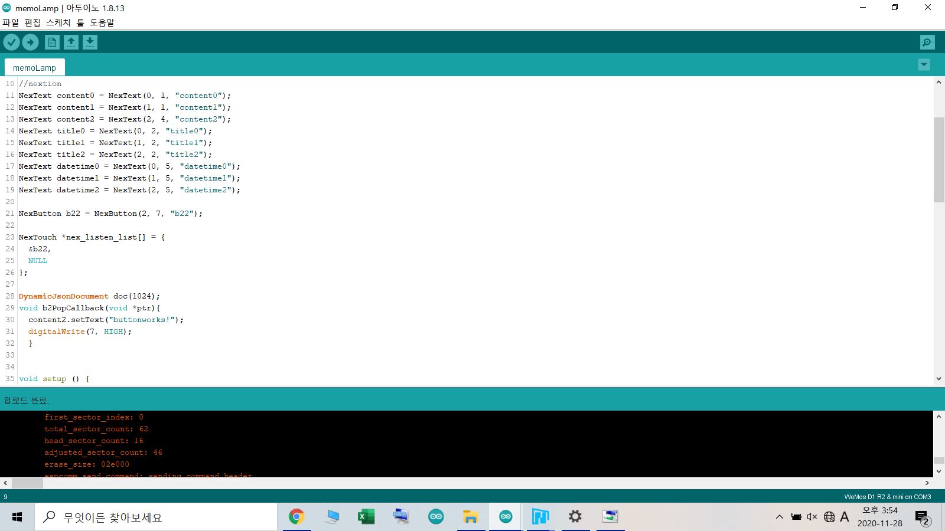Viewport: 945px width, 531px height.
Task: Click console horizontal scroll left arrow
Action: pos(5,483)
